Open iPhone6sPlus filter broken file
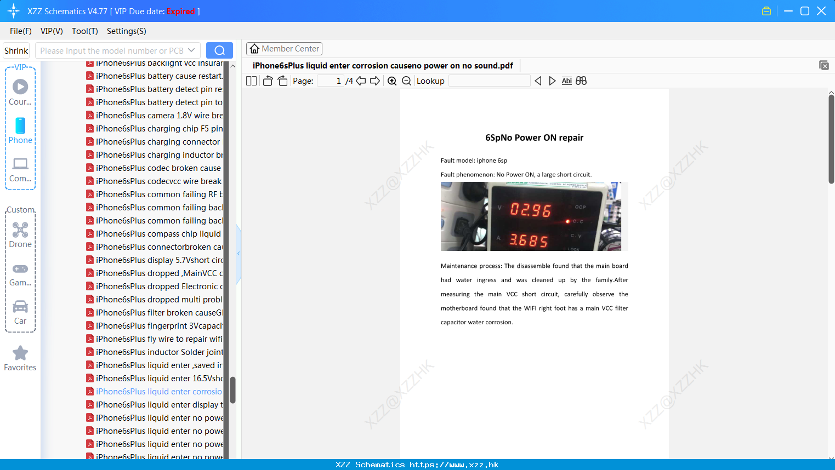The width and height of the screenshot is (835, 470). [154, 313]
